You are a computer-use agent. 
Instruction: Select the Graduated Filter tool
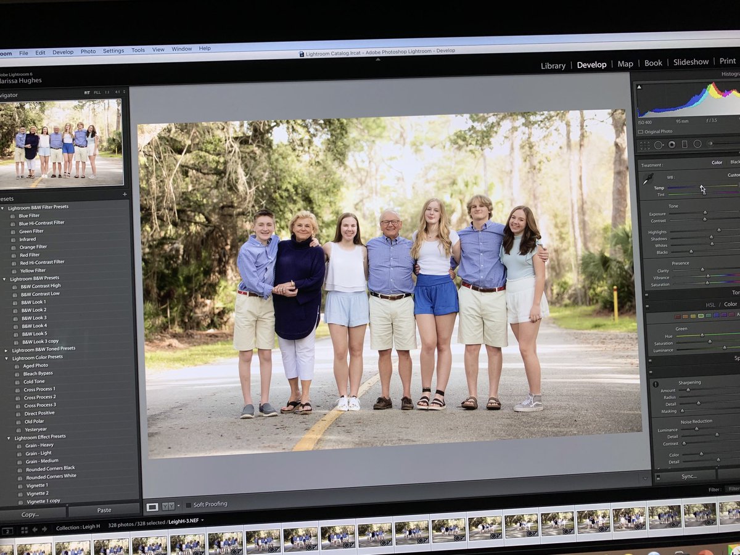click(684, 144)
